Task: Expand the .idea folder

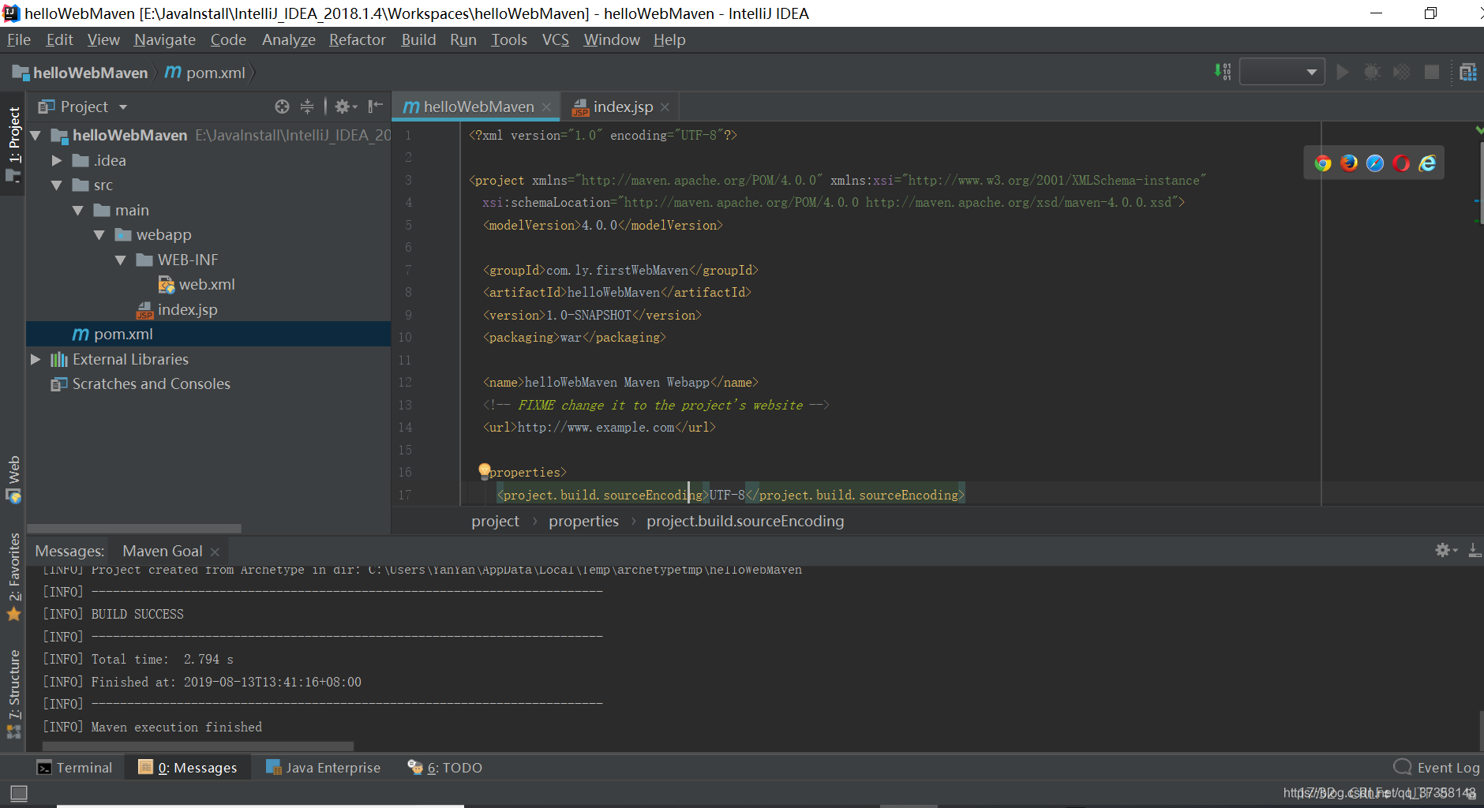Action: click(x=57, y=160)
